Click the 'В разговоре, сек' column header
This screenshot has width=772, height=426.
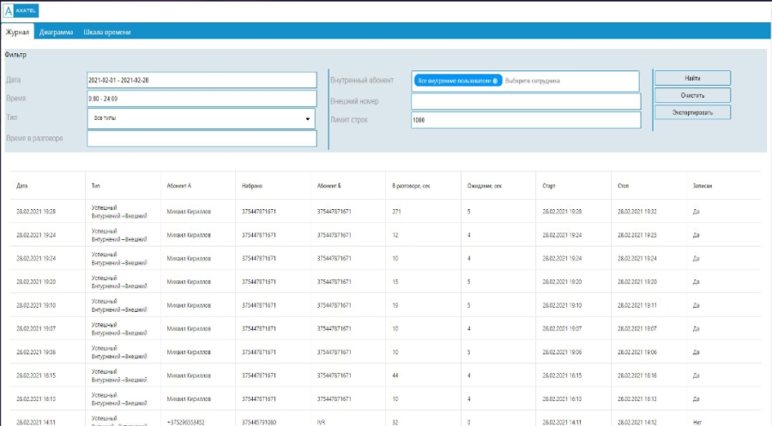[x=411, y=185]
